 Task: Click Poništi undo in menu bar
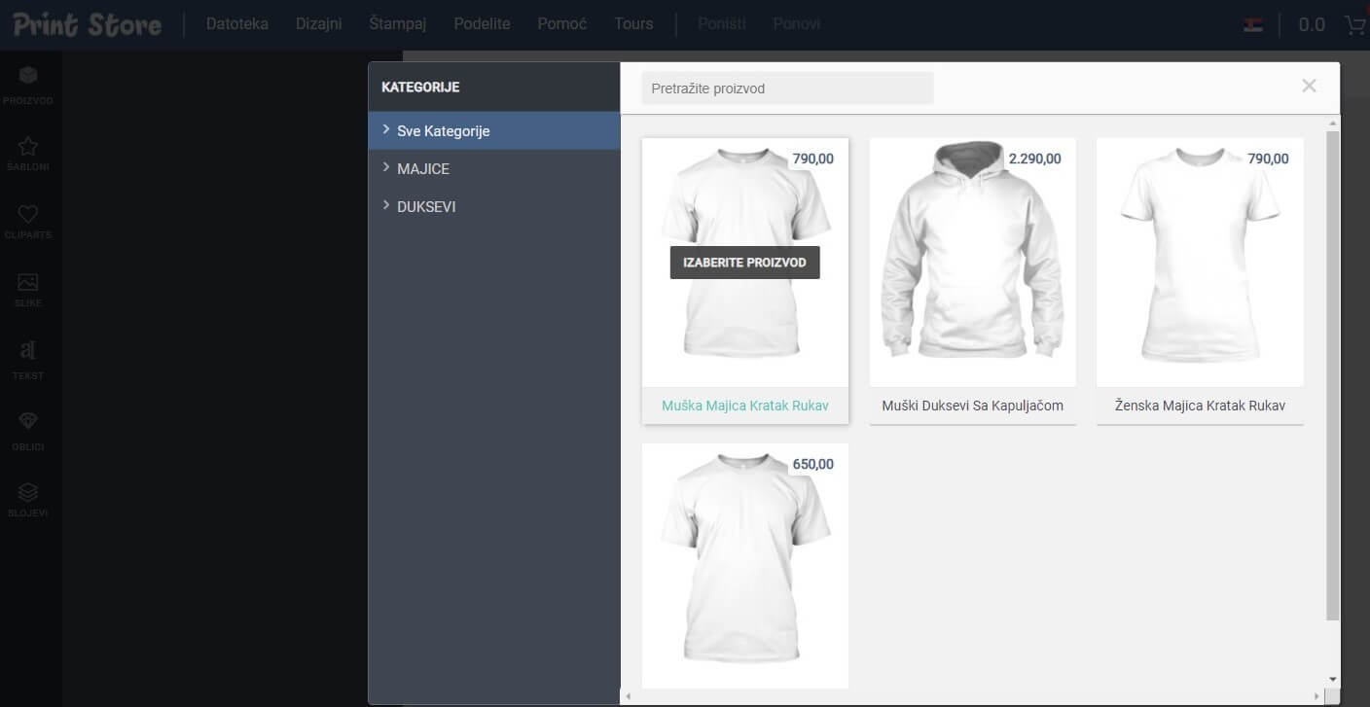click(722, 23)
